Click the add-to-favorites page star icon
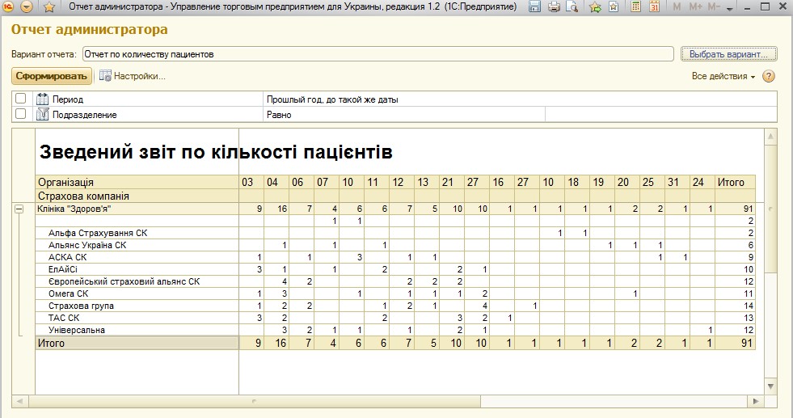The height and width of the screenshot is (418, 793). click(x=614, y=6)
